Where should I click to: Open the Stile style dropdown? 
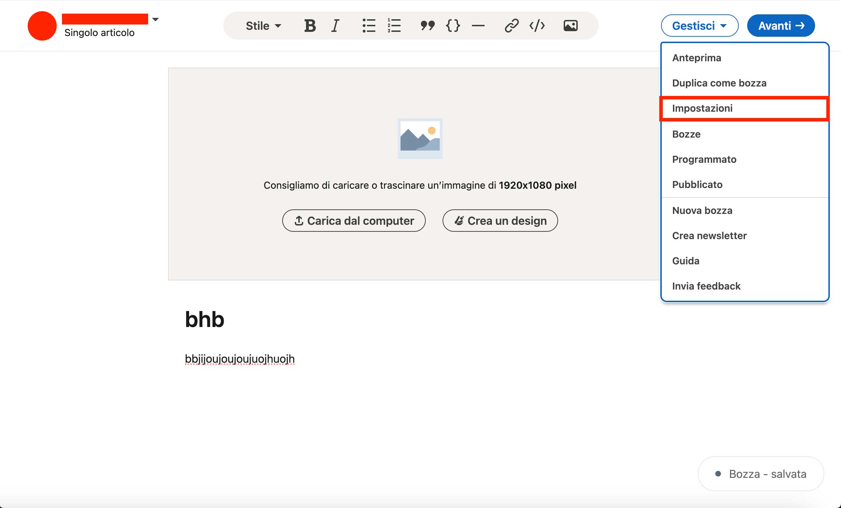(263, 26)
